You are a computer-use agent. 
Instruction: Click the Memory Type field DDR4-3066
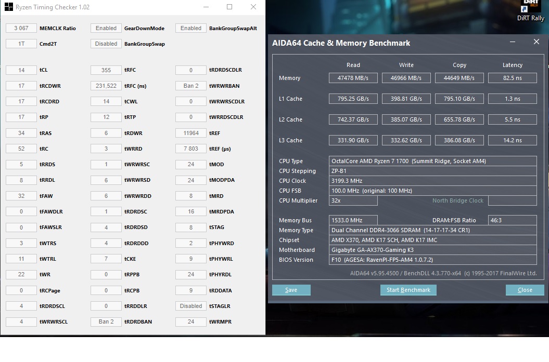(433, 230)
